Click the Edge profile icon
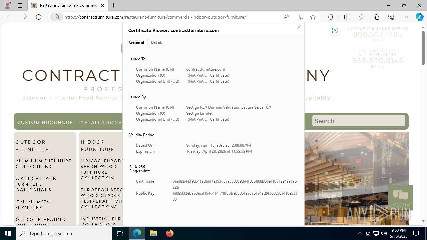Image resolution: width=427 pixels, height=240 pixels. [x=7, y=5]
